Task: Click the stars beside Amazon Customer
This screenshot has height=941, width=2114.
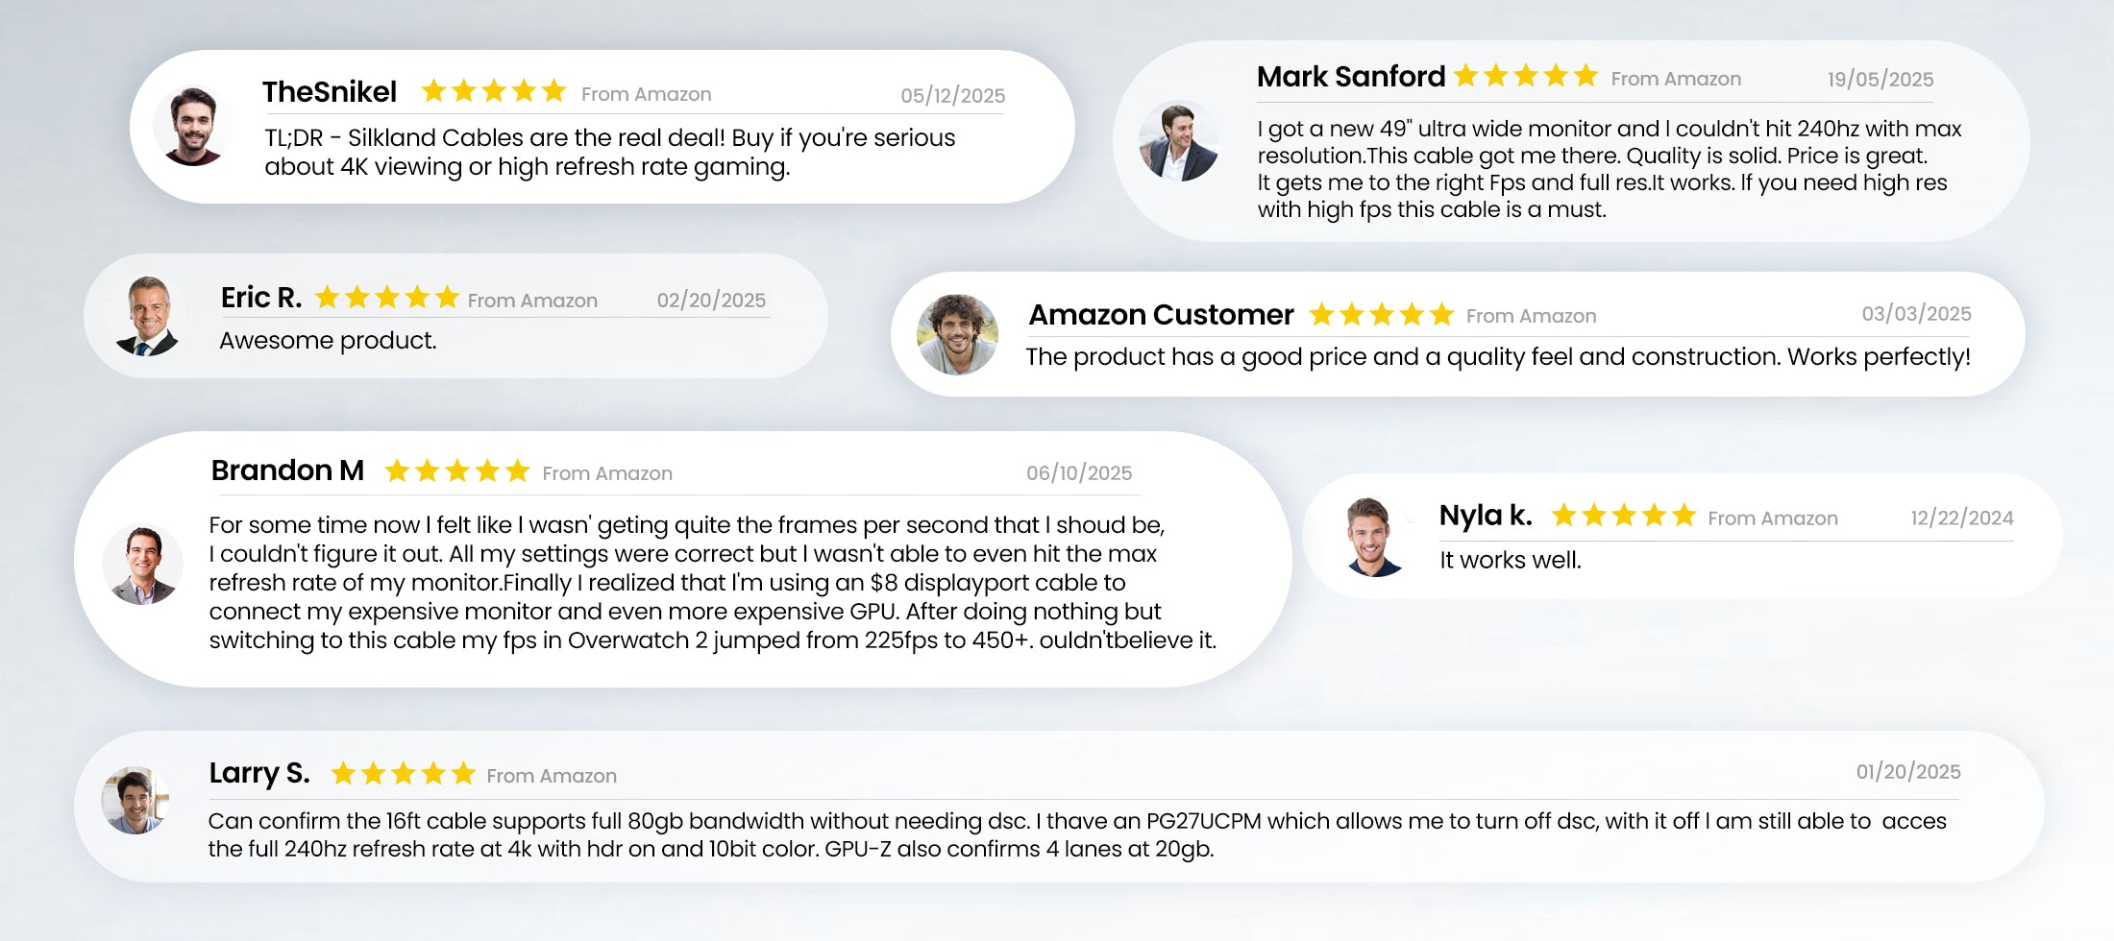Action: coord(1382,314)
